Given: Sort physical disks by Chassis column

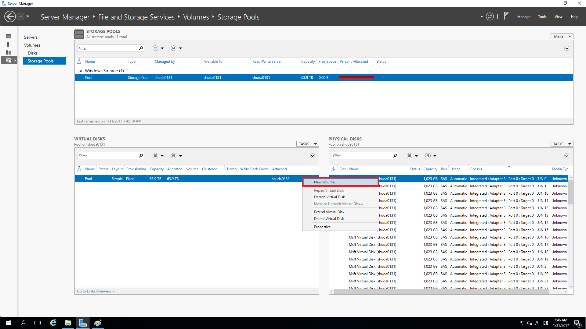Looking at the screenshot, I should pos(476,169).
